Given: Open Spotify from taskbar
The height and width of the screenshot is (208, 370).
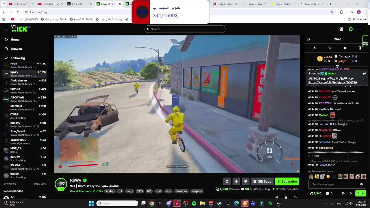Looking at the screenshot, I should [194, 203].
